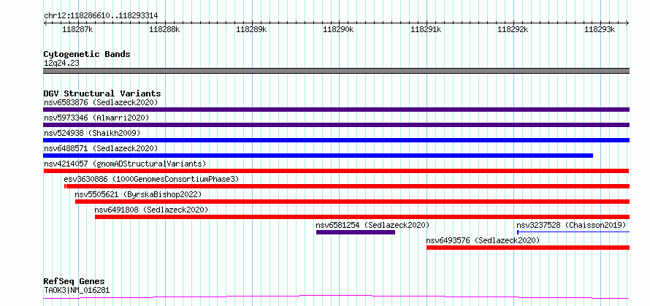The image size is (650, 306).
Task: Click the nsv4214057 (gnomADStructuralVariants) label
Action: tap(125, 164)
